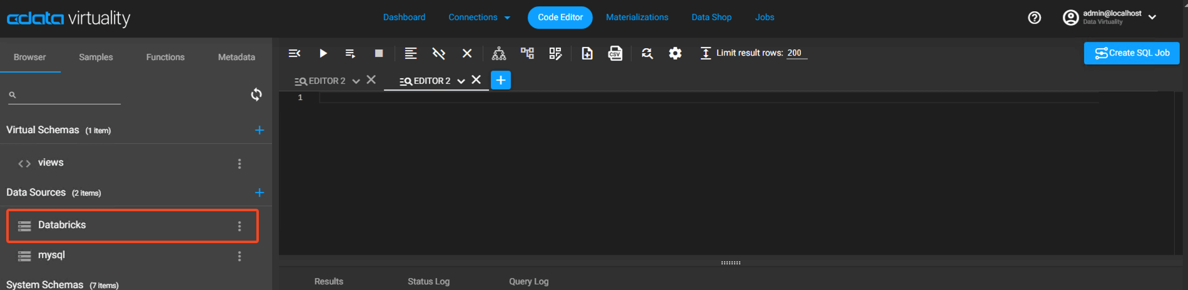This screenshot has width=1188, height=290.
Task: Open editor settings via the gear icon
Action: click(675, 53)
